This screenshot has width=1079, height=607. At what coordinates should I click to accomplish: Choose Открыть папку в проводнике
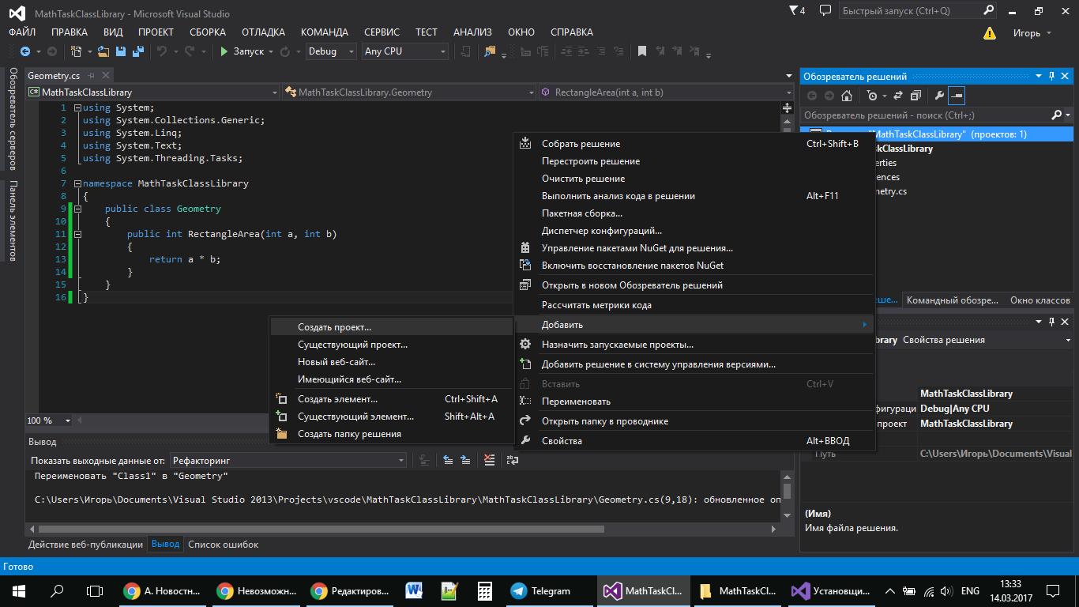694,421
